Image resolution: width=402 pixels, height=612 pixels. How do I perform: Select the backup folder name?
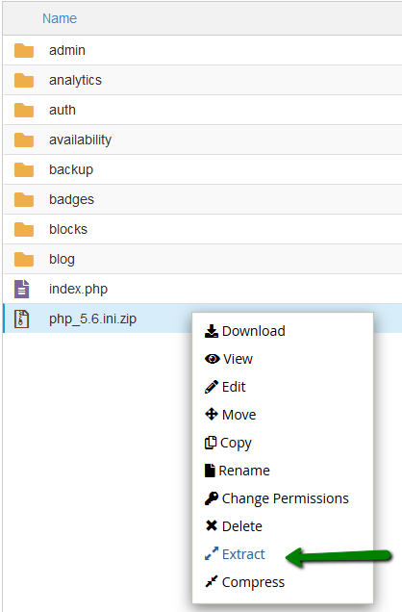71,169
